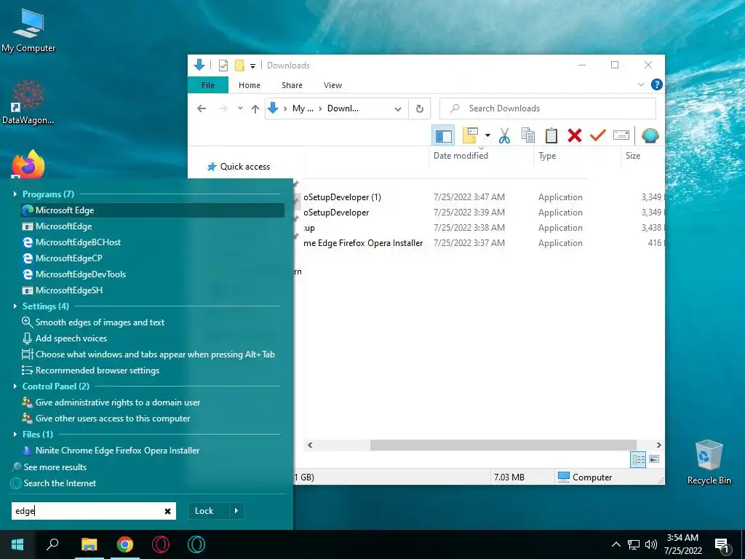
Task: Open Explorer help question mark icon
Action: (x=657, y=84)
